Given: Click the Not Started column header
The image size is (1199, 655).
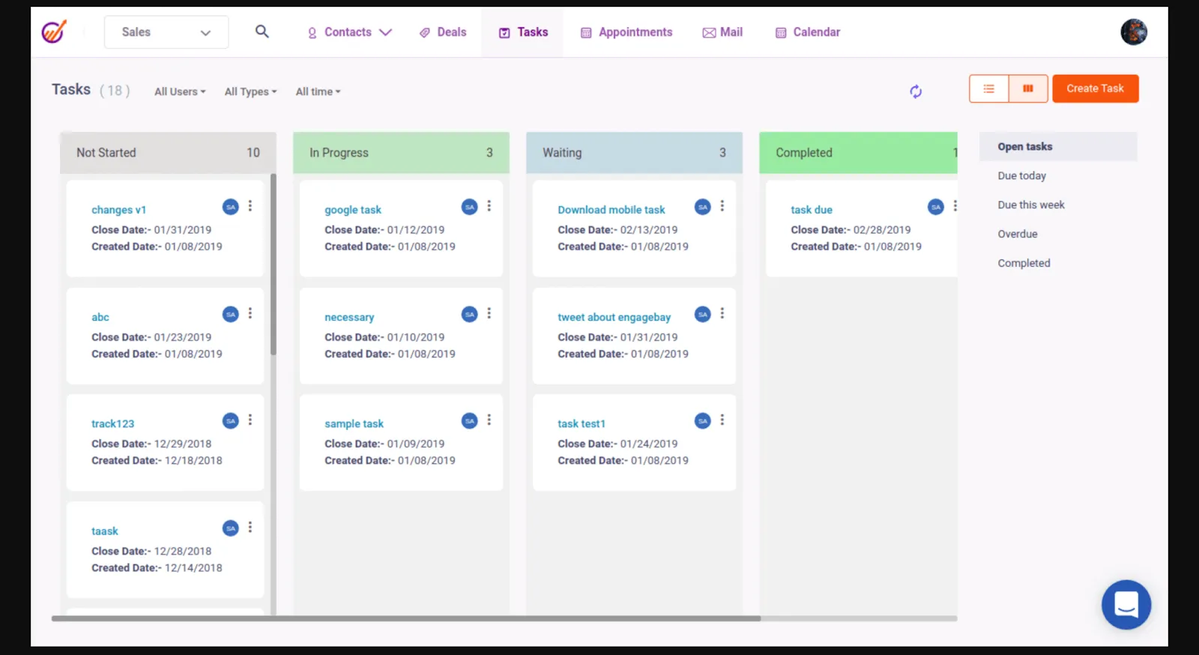Looking at the screenshot, I should [x=168, y=153].
